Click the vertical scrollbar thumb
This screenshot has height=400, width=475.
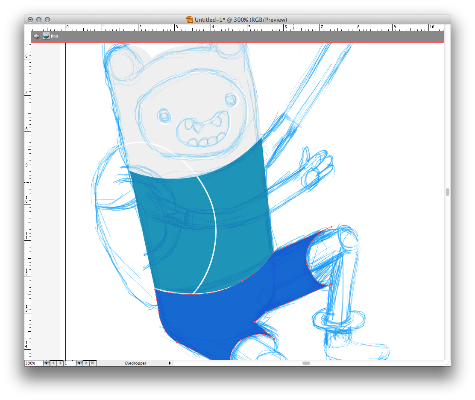[447, 192]
